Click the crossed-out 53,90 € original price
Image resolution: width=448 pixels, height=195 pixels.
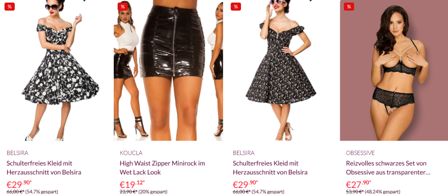(355, 192)
